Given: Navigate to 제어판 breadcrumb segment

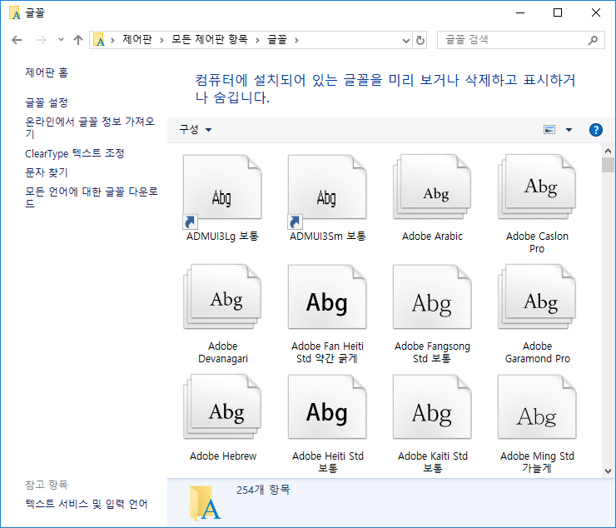Looking at the screenshot, I should coord(137,40).
